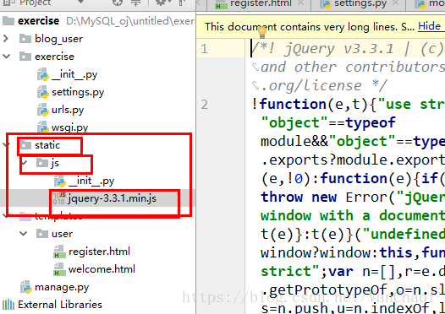Select External Libraries node

click(x=60, y=305)
